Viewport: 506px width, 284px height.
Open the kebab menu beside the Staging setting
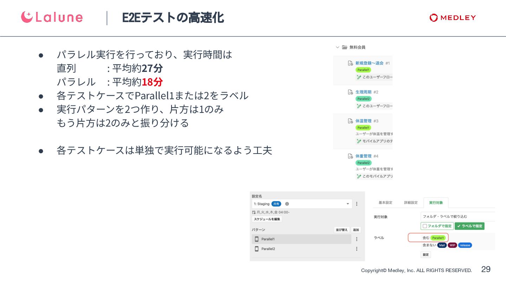click(x=357, y=204)
